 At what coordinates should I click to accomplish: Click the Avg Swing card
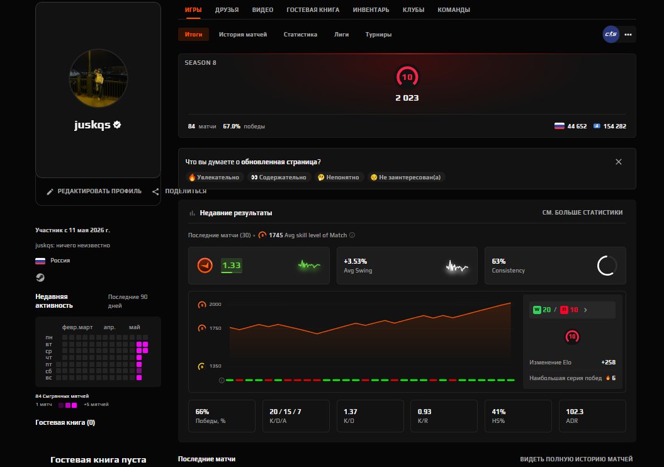click(407, 266)
